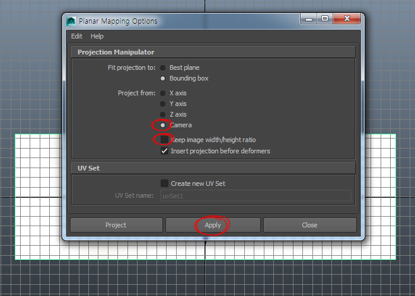Image resolution: width=415 pixels, height=296 pixels.
Task: Click the Close button
Action: point(310,225)
